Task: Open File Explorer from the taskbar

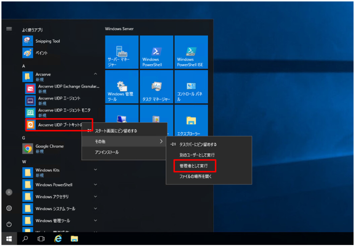Action: pyautogui.click(x=74, y=238)
